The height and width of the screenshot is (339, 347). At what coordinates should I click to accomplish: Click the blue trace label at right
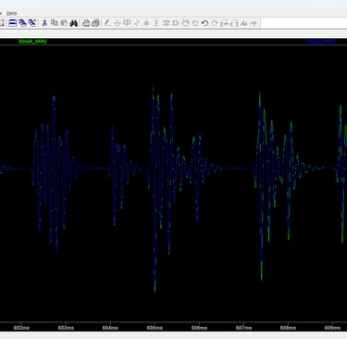(x=321, y=41)
